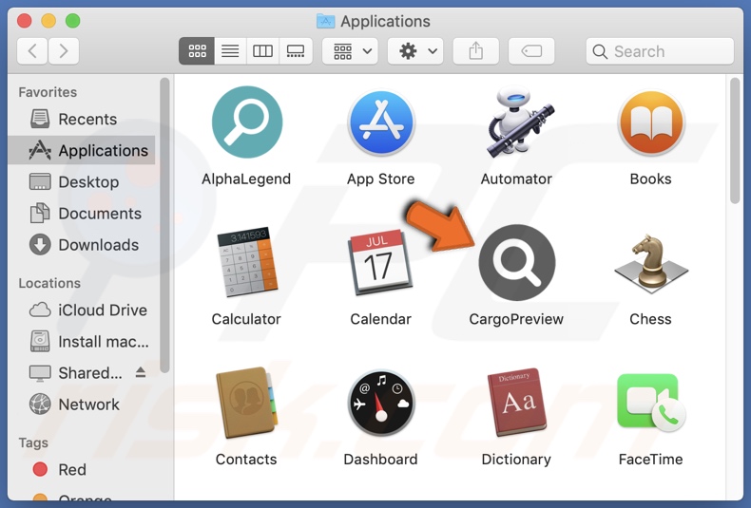The width and height of the screenshot is (751, 508).
Task: Focus the Search field
Action: (660, 51)
